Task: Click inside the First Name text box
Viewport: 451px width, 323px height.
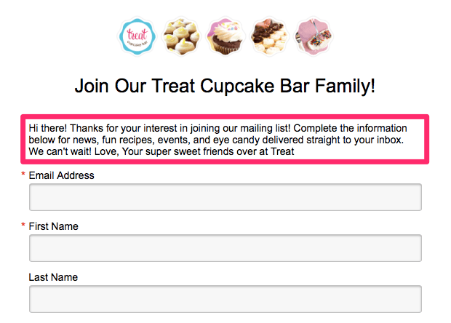Action: pos(225,248)
